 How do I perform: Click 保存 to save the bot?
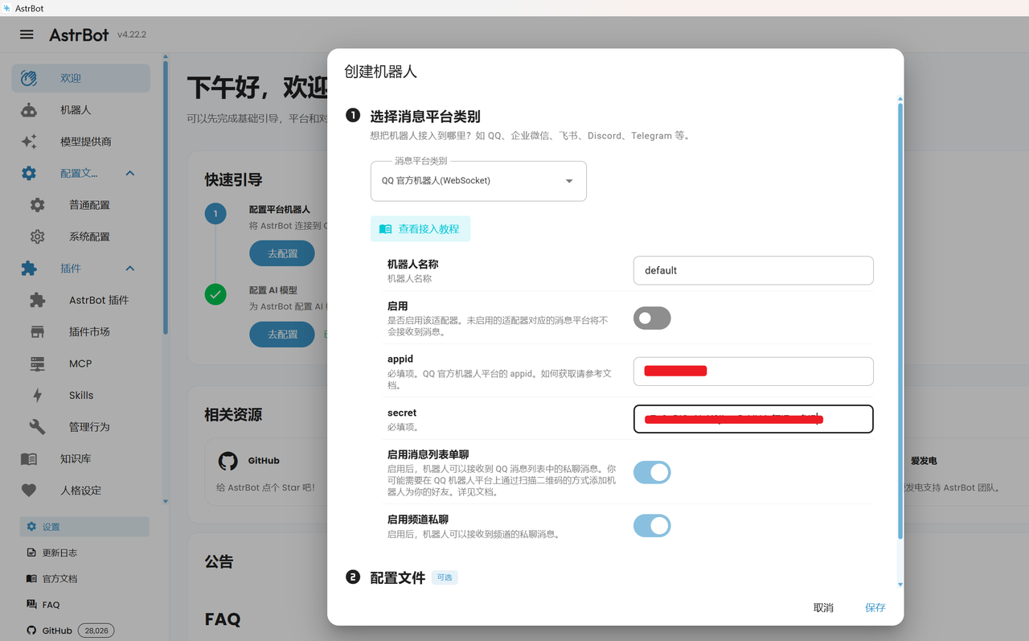875,608
